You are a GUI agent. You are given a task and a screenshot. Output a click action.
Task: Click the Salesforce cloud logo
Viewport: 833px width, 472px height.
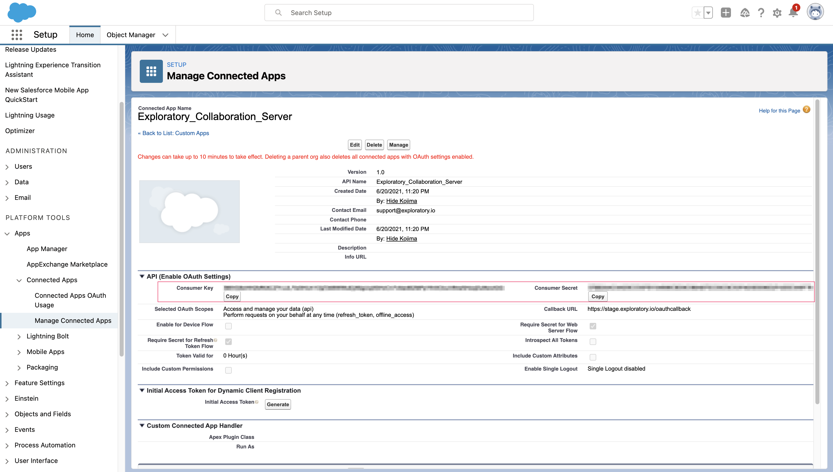pyautogui.click(x=22, y=12)
